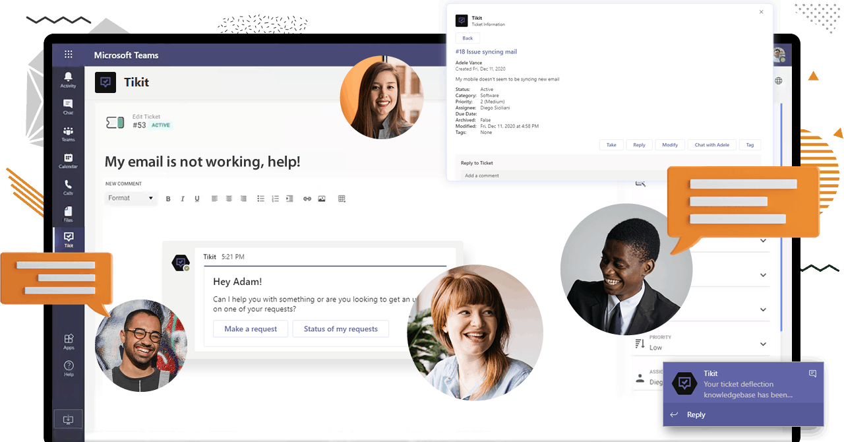Screen dimensions: 844x442
Task: Open the Calendar from the sidebar
Action: tap(69, 161)
